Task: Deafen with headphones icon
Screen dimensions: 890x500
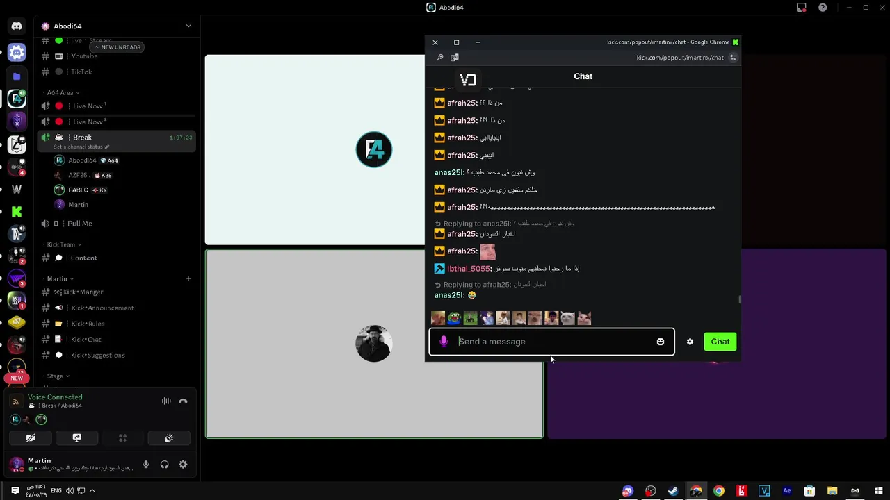Action: click(x=165, y=465)
